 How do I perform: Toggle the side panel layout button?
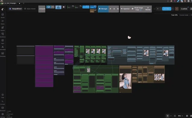(191, 9)
